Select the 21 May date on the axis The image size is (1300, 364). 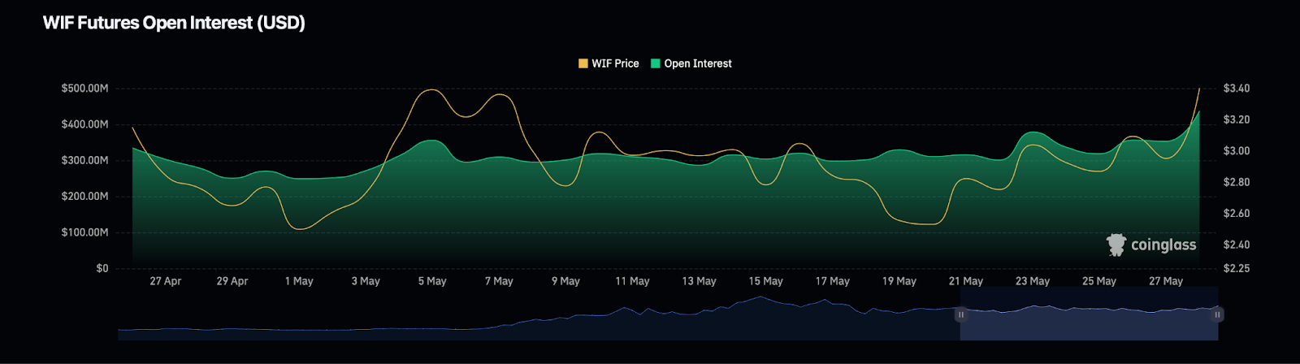[965, 281]
